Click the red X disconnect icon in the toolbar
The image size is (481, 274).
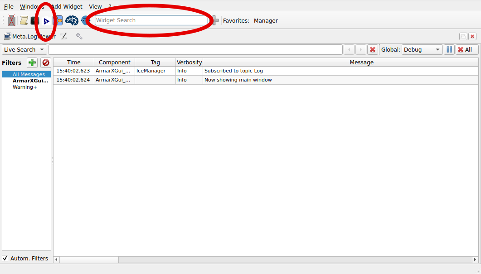tap(11, 20)
